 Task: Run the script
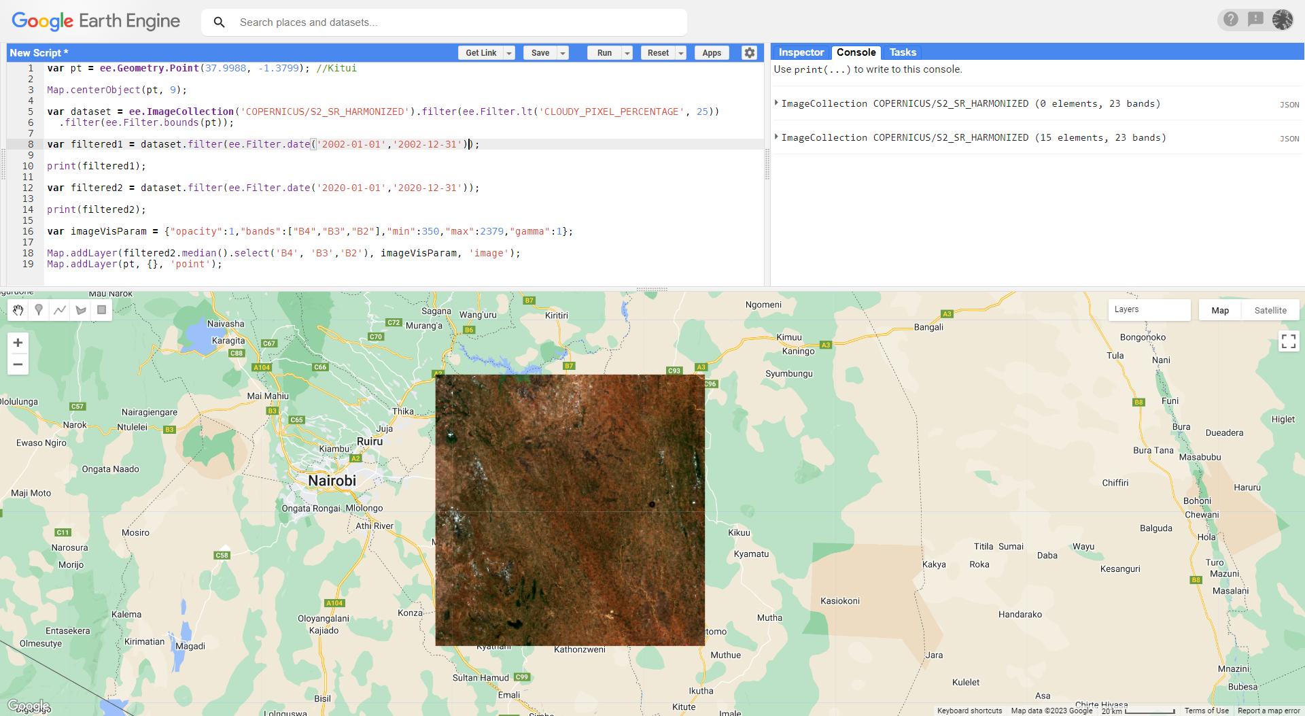(x=604, y=53)
